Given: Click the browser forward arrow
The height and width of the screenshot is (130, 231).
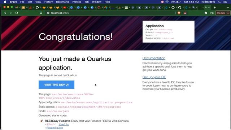Looking at the screenshot, I should (x=11, y=13).
